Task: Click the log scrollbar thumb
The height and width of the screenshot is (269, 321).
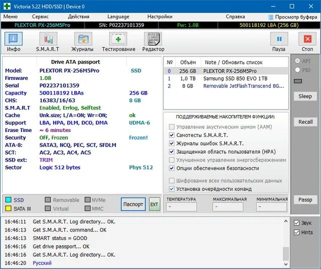Action: point(286,253)
